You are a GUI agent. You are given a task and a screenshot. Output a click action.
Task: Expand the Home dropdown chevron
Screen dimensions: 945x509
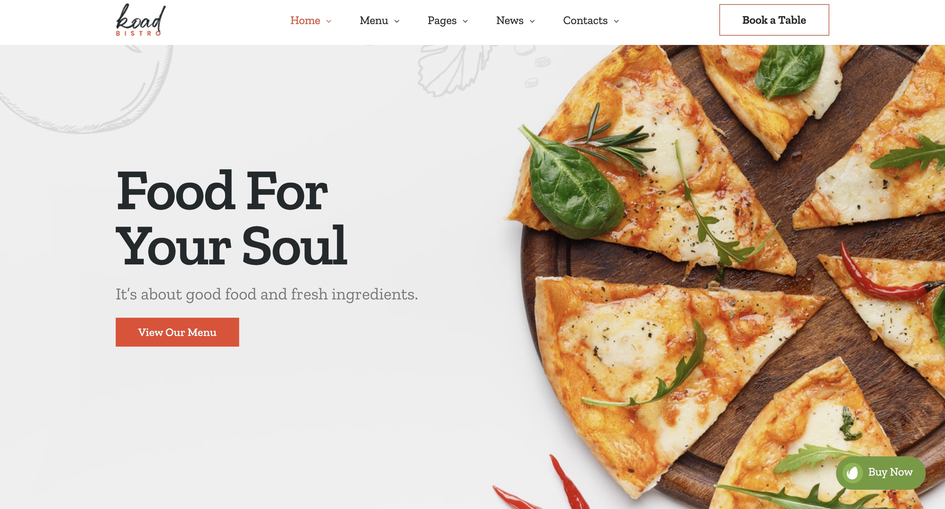coord(329,21)
